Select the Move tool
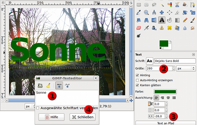The height and width of the screenshot is (125, 197). pyautogui.click(x=162, y=13)
